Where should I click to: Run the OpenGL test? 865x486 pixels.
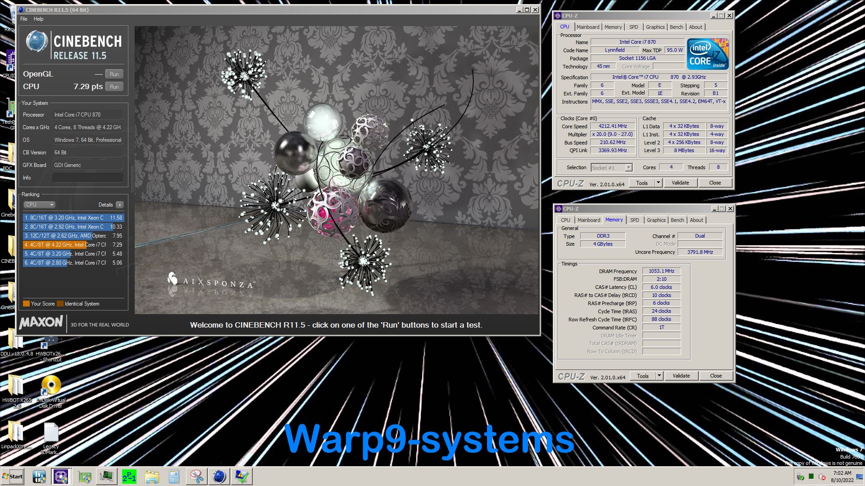(114, 74)
